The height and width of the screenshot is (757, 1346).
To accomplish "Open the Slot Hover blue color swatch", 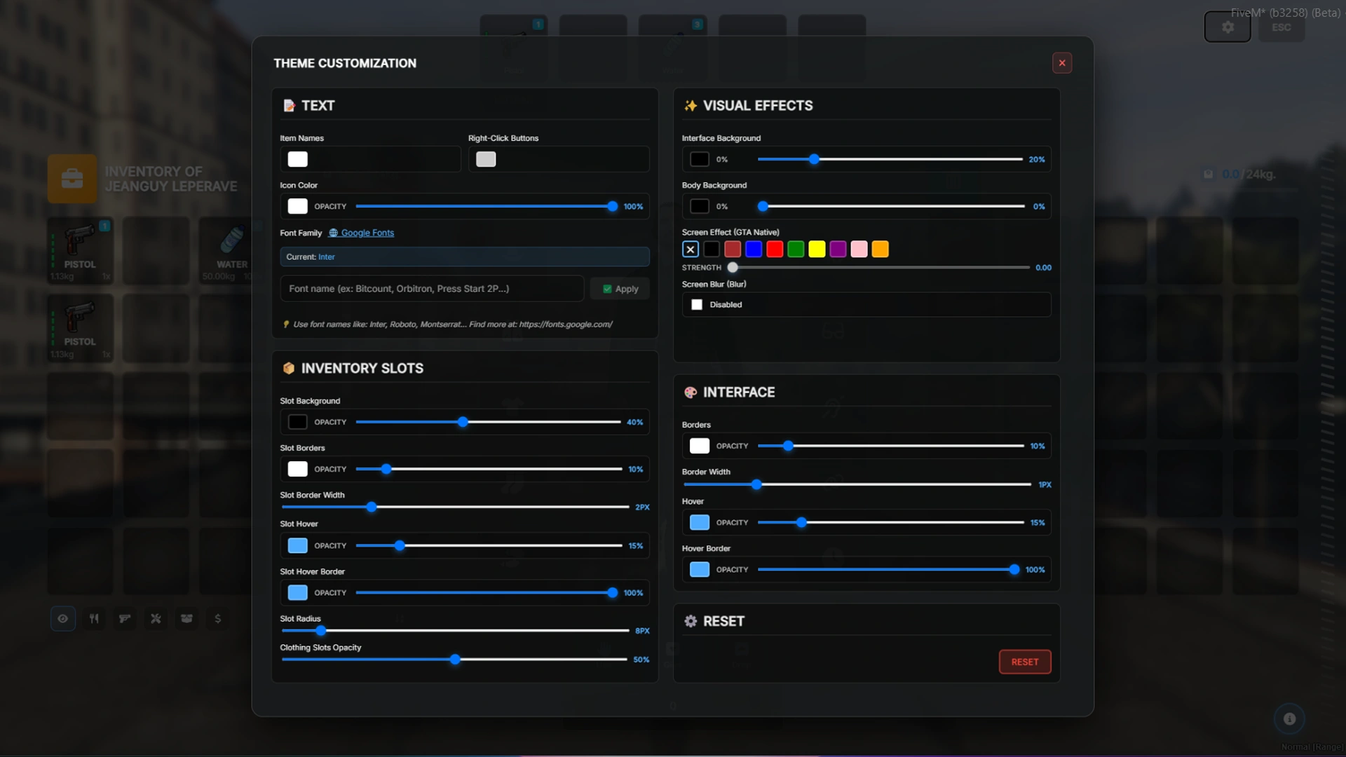I will pyautogui.click(x=297, y=546).
